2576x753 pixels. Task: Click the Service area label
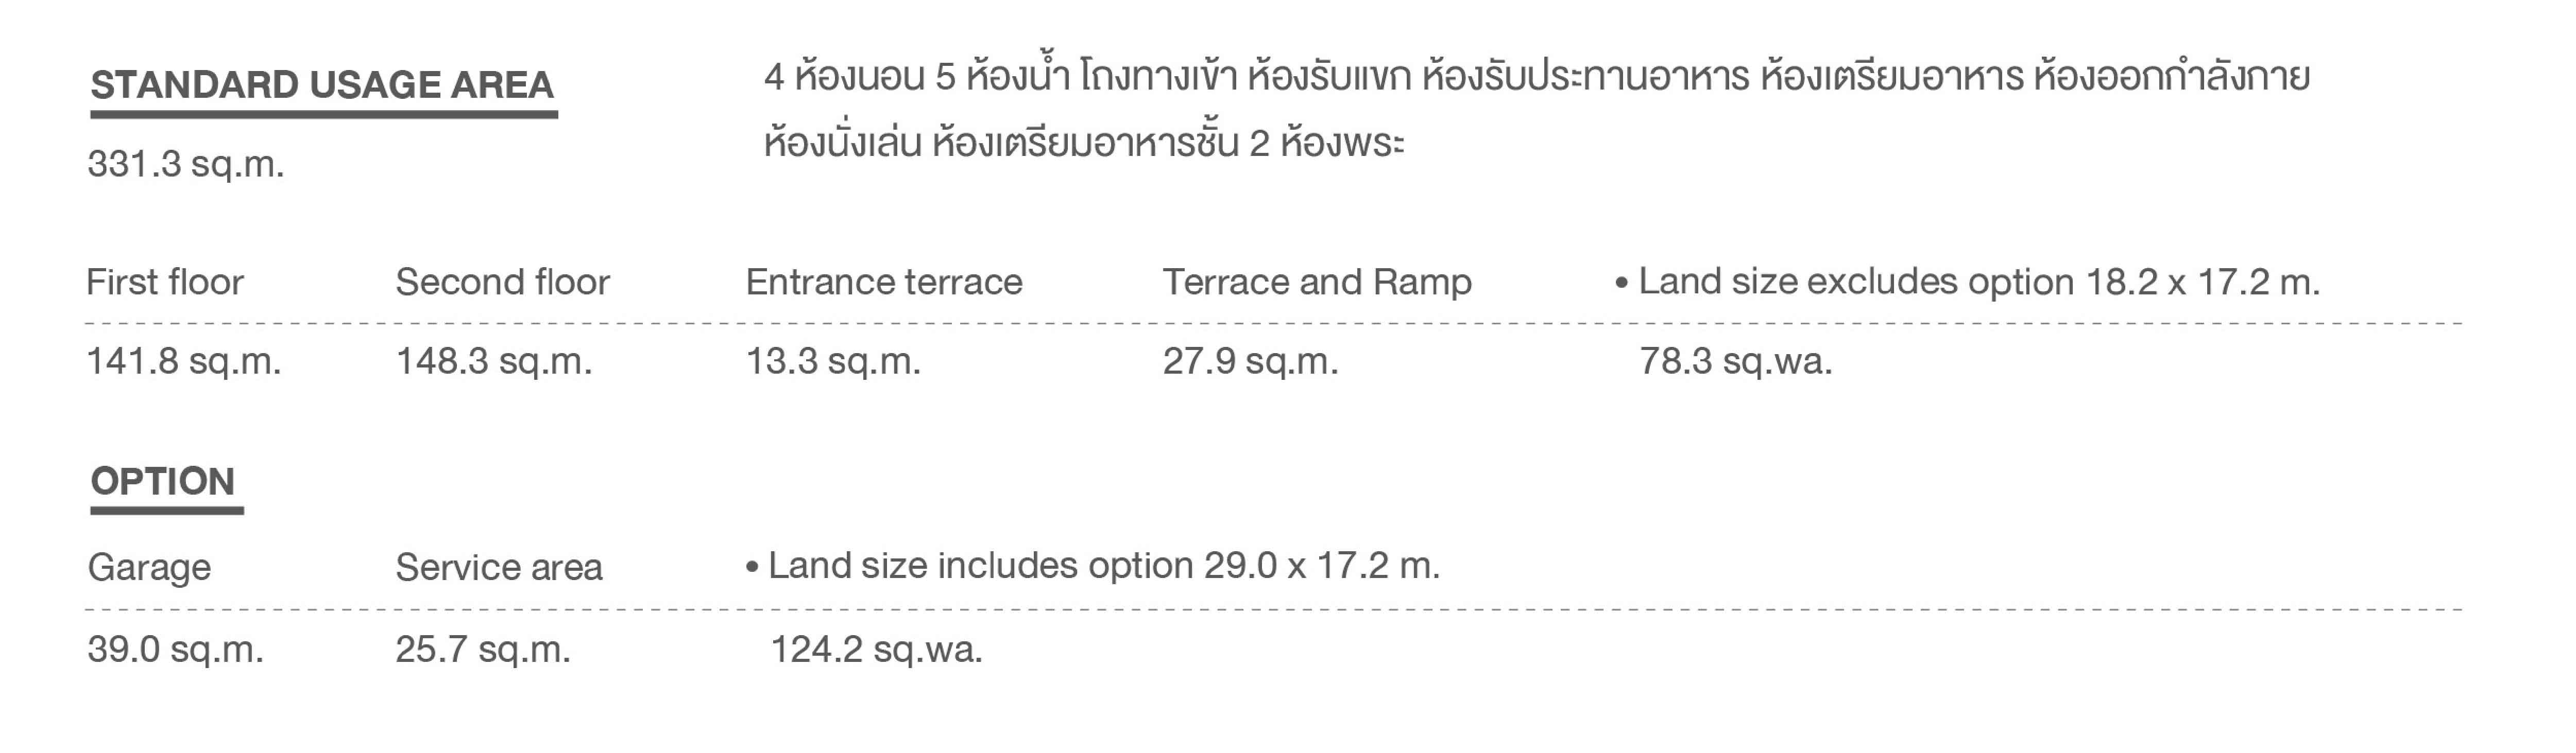[499, 567]
